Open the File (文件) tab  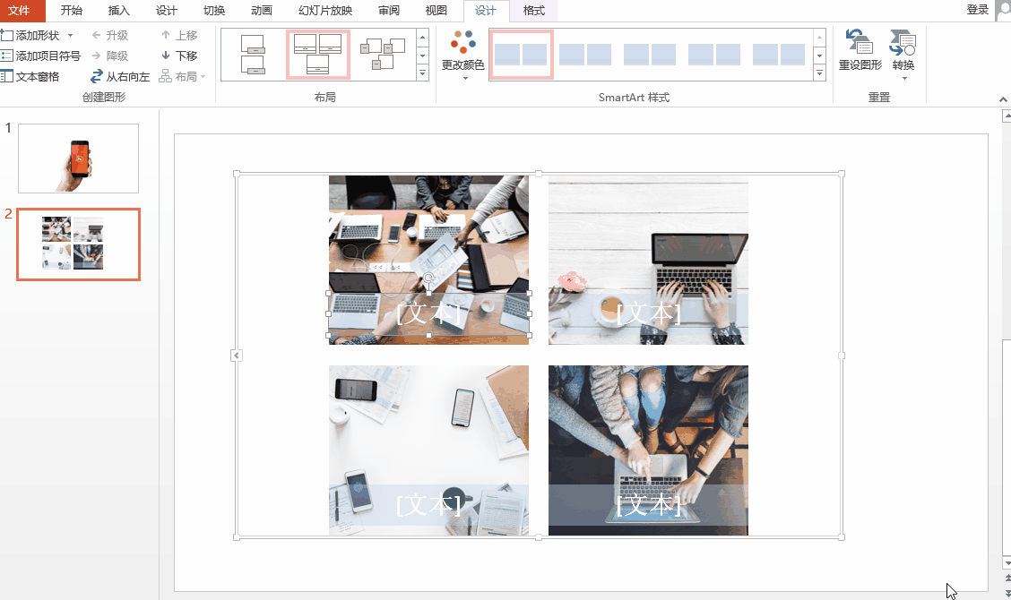[x=20, y=11]
